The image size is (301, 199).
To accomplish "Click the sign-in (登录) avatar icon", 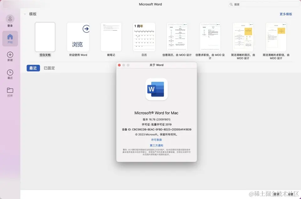I will tap(10, 19).
